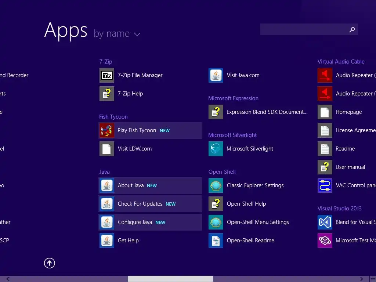Click the 'Open-Shell Menu Settings' label
376x282 pixels.
pyautogui.click(x=258, y=222)
